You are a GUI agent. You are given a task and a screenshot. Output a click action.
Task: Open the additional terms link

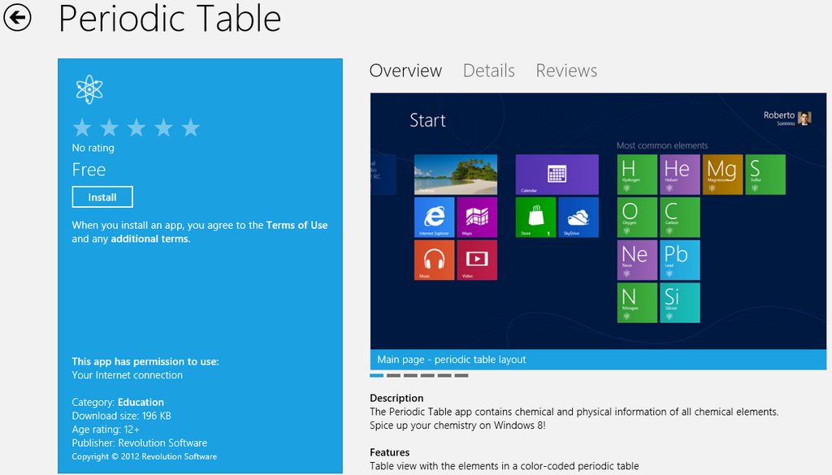click(149, 239)
